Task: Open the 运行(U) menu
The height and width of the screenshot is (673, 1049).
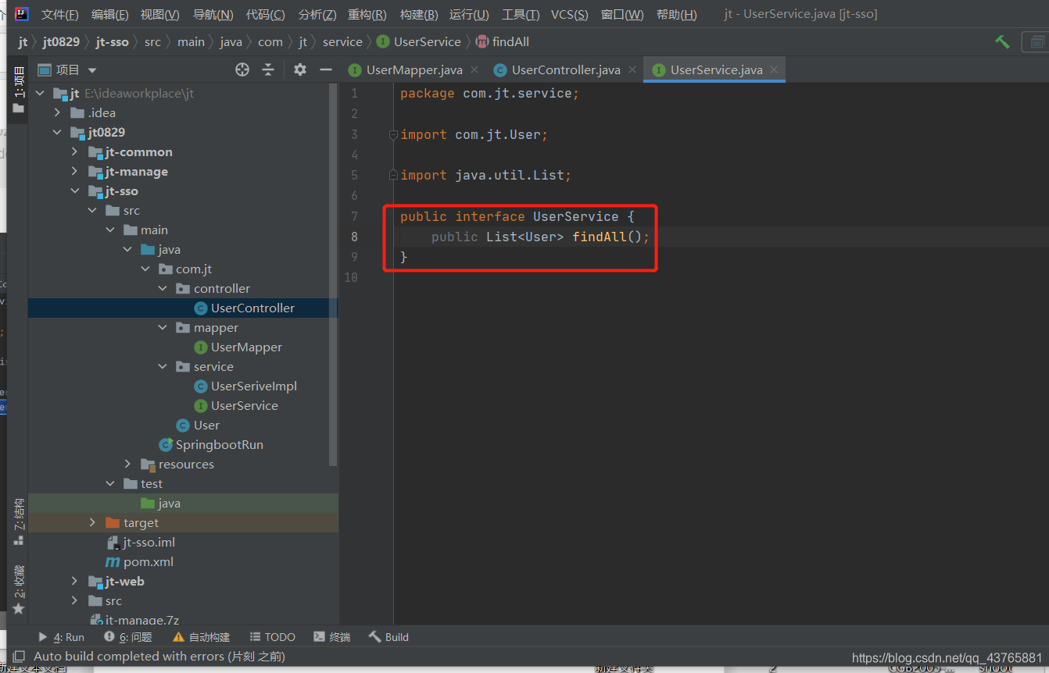Action: (x=469, y=14)
